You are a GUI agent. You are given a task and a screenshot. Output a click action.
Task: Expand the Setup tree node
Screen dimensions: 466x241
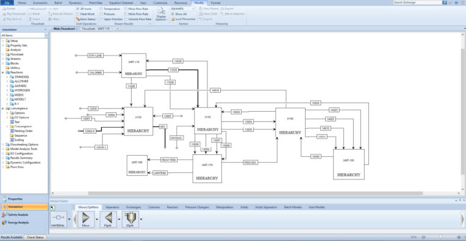point(3,41)
